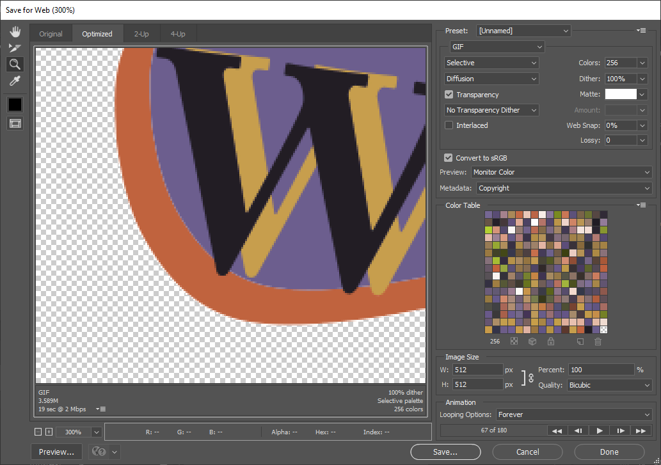Screen dimensions: 661x465
Task: Click the optimized image preview of the W logo
Action: 230,216
